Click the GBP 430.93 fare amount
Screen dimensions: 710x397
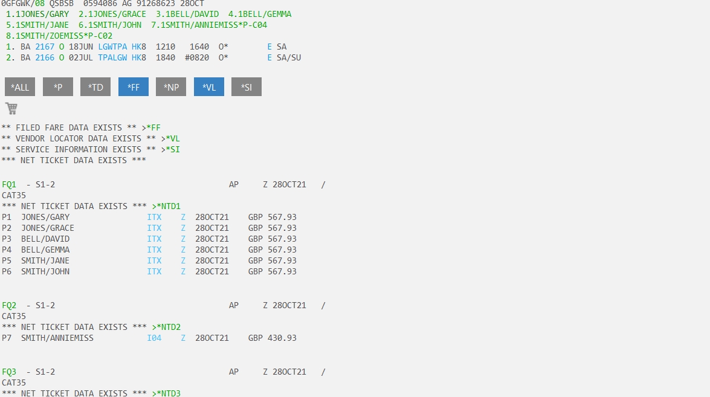pyautogui.click(x=272, y=338)
